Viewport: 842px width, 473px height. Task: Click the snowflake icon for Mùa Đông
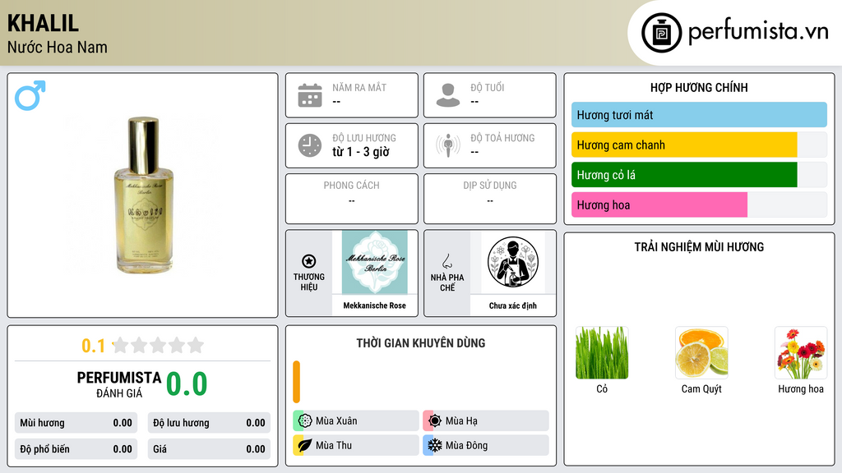click(435, 445)
